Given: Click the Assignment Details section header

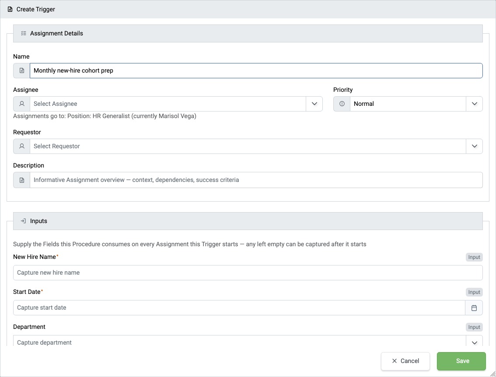Looking at the screenshot, I should (x=248, y=34).
